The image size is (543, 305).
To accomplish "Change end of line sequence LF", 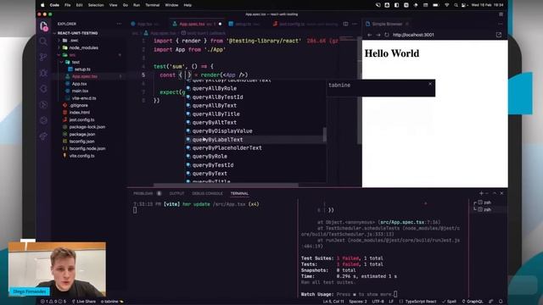I will point(391,302).
